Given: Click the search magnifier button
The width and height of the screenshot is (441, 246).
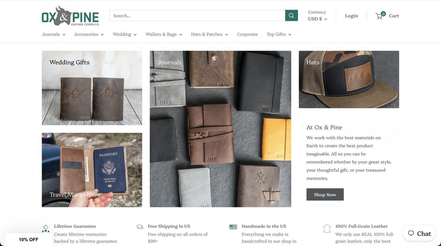Looking at the screenshot, I should [291, 16].
